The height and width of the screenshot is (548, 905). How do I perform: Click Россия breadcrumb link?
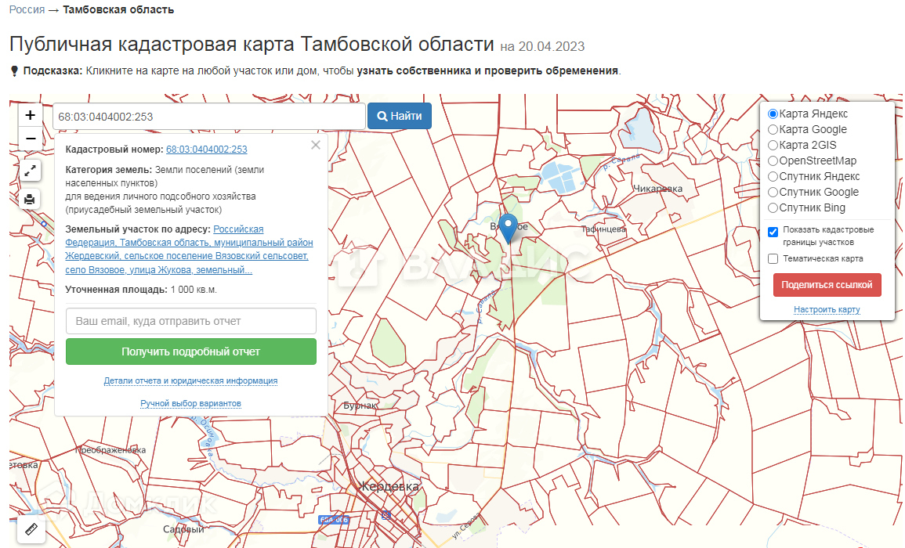27,10
